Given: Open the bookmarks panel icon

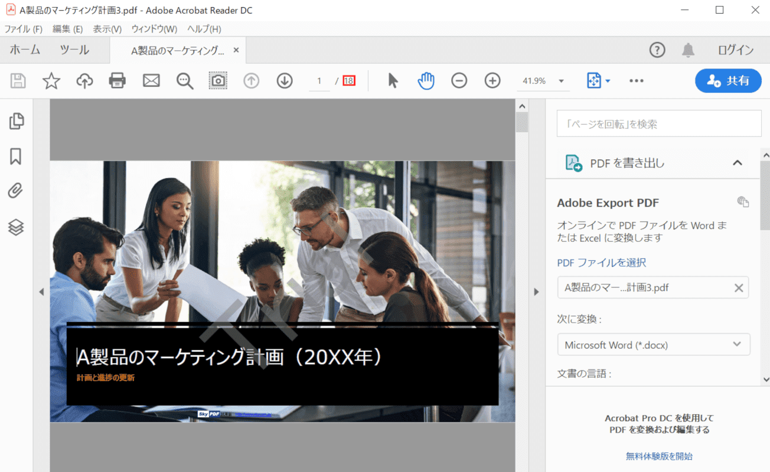Looking at the screenshot, I should tap(16, 156).
